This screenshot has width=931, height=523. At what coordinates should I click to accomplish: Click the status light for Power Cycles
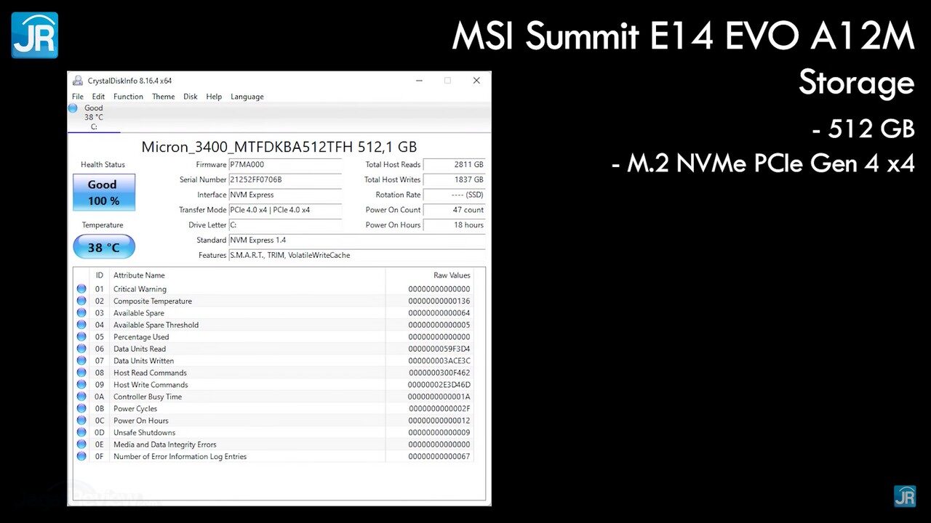coord(81,408)
